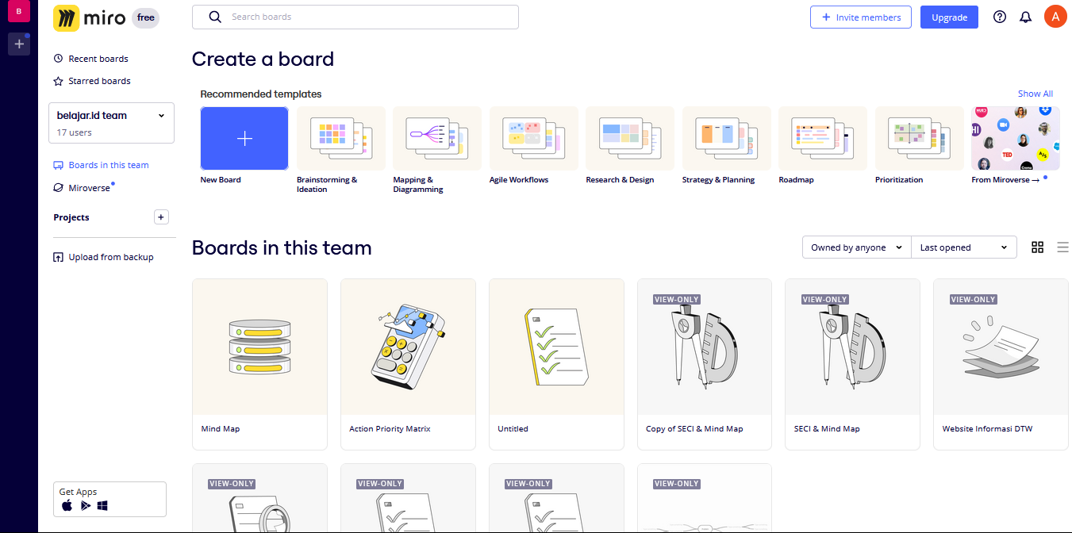Screen dimensions: 1072x533
Task: Switch boards to grid view
Action: [1038, 247]
